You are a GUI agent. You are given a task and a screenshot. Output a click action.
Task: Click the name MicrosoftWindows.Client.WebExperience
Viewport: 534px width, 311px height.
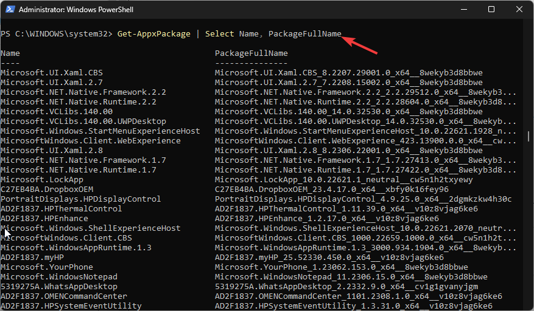pos(91,141)
